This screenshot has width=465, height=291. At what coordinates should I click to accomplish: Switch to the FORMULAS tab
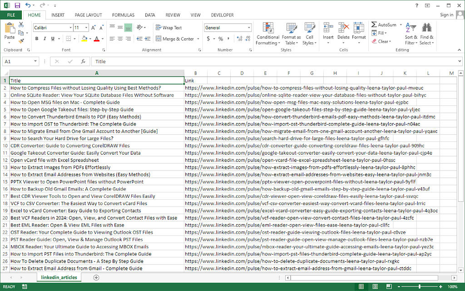124,15
